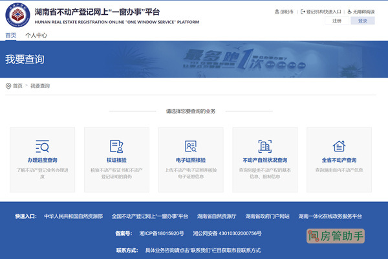Open the 电子证照核验 card title

point(191,160)
